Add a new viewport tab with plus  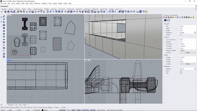28,105
